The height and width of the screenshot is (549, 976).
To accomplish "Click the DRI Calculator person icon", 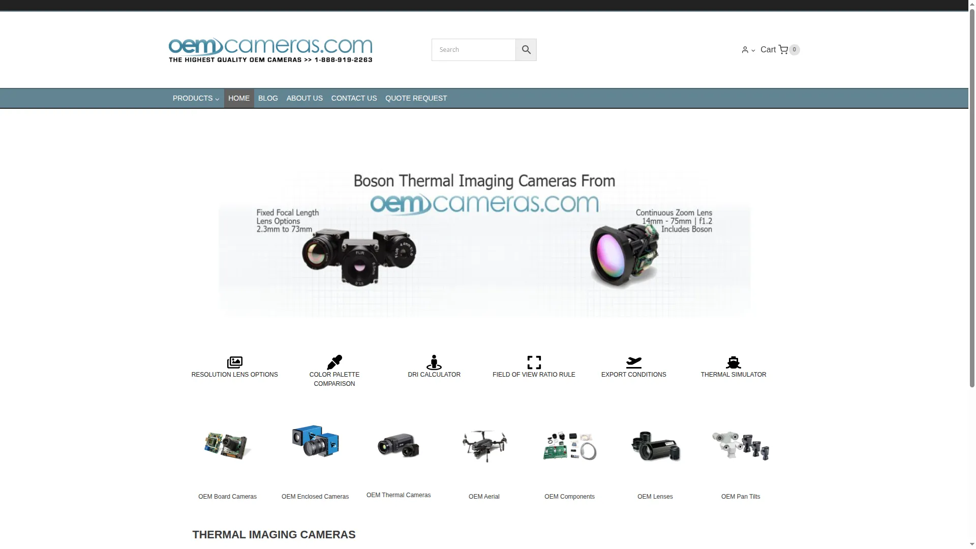I will [434, 362].
